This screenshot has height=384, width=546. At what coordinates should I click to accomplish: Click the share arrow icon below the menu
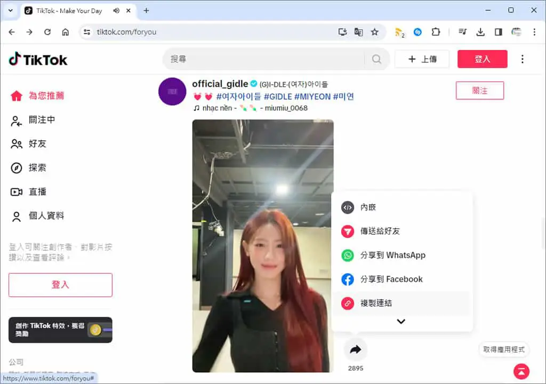point(355,349)
